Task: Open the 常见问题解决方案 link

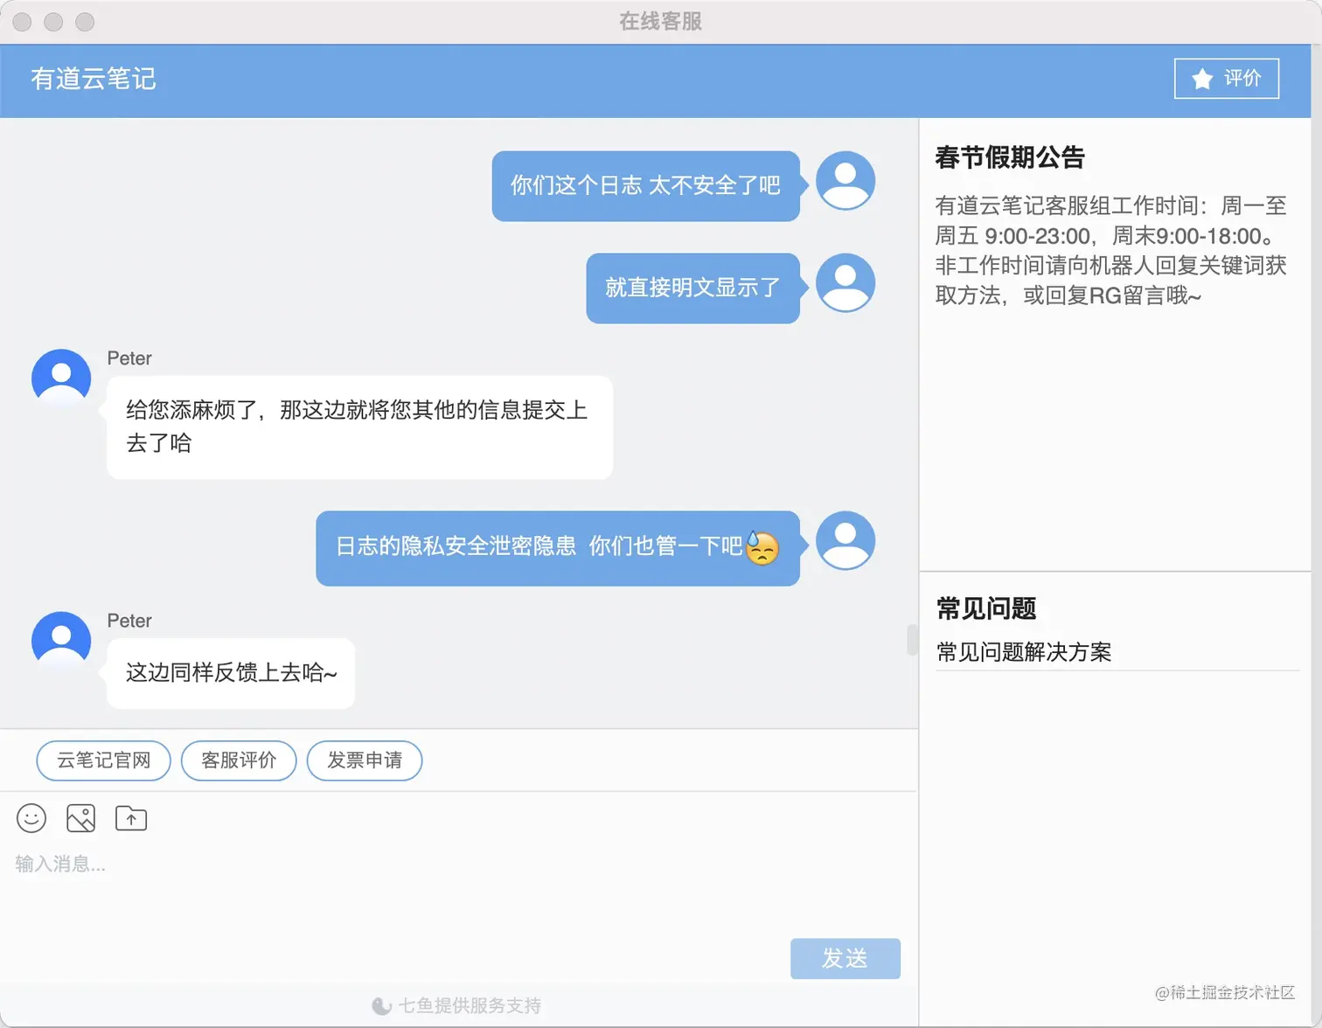Action: 1023,652
